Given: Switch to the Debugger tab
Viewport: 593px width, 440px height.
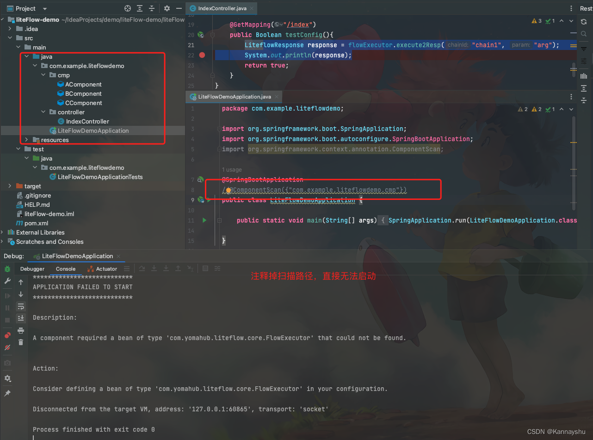Looking at the screenshot, I should click(32, 269).
